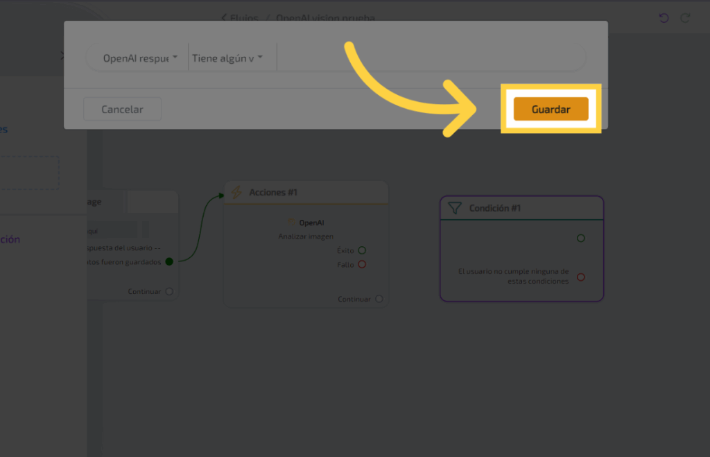Image resolution: width=710 pixels, height=457 pixels.
Task: Click the Continuar connector on the message node
Action: [x=169, y=291]
